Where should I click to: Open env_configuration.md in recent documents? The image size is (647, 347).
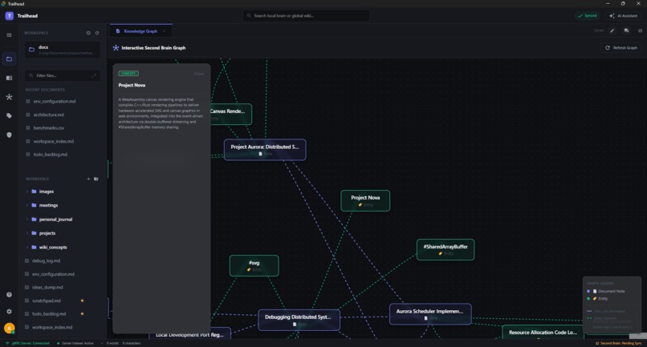coord(54,102)
